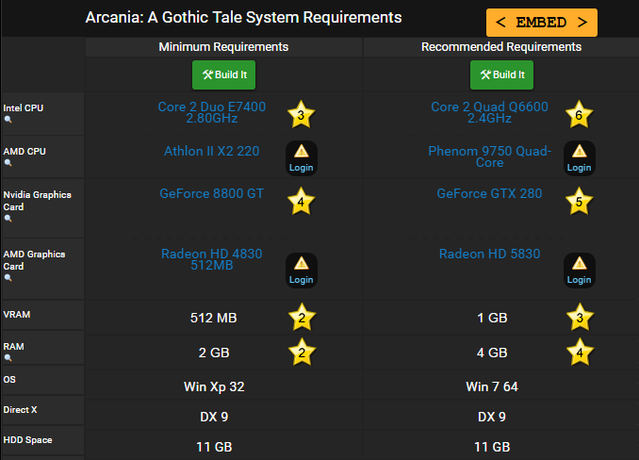Screen dimensions: 639x460
Task: Click the Login warning icon beside Radeon HD 5830
Action: pyautogui.click(x=579, y=270)
